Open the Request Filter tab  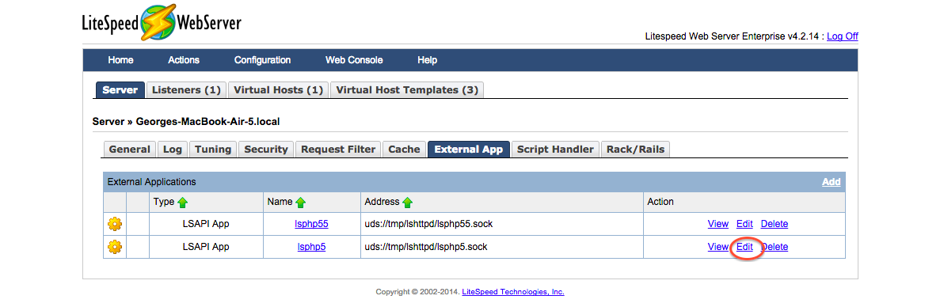(338, 150)
